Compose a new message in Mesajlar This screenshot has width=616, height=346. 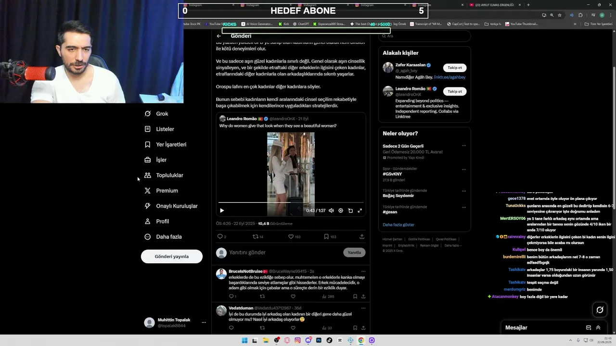point(588,328)
